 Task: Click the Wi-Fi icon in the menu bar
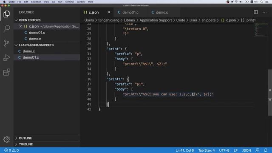click(236, 2)
